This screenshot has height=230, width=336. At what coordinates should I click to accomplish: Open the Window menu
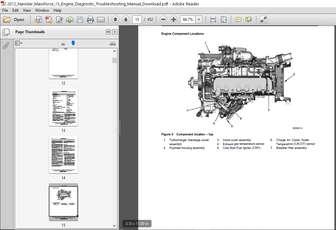(x=42, y=10)
